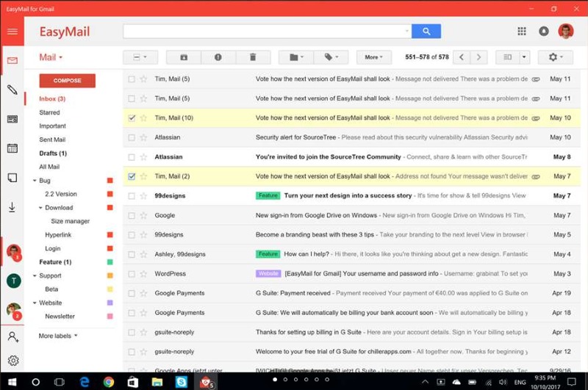Screen dimensions: 588x390
Task: Click the Windows Start button
Action: pyautogui.click(x=12, y=382)
